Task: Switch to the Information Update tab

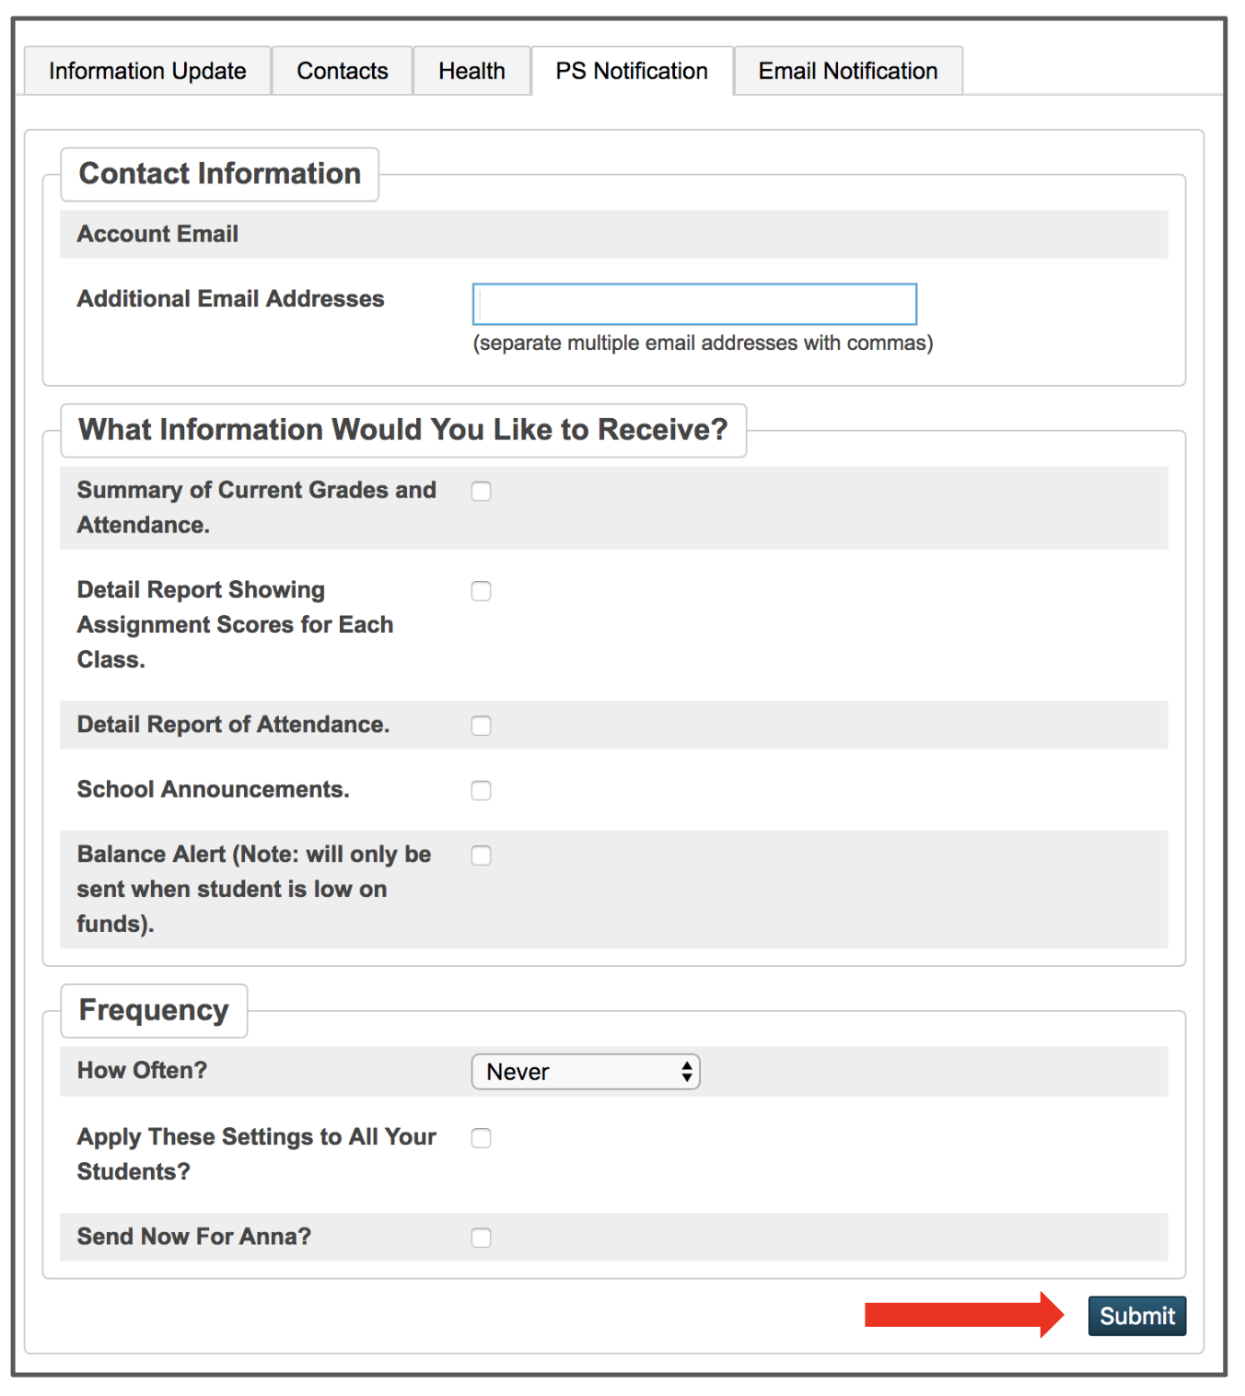Action: [147, 71]
